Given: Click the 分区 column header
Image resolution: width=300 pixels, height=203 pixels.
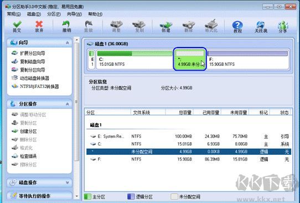Looking at the screenshot, I should click(108, 113).
